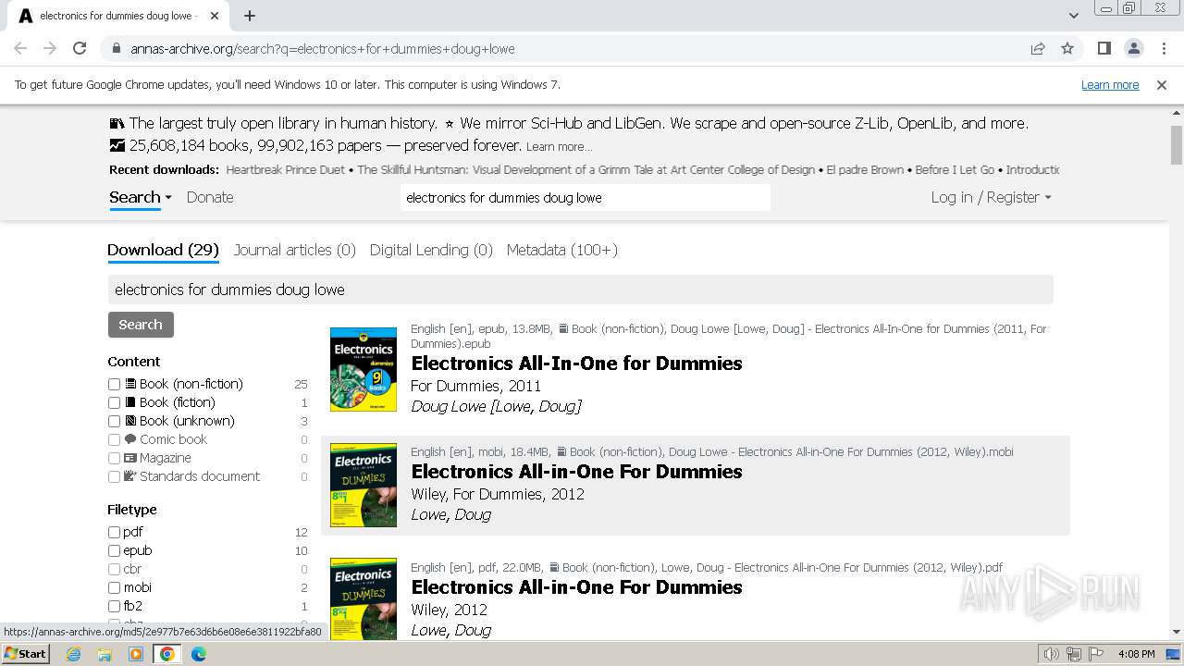Click the main search query box
Screen dimensions: 1184x666
coord(580,290)
